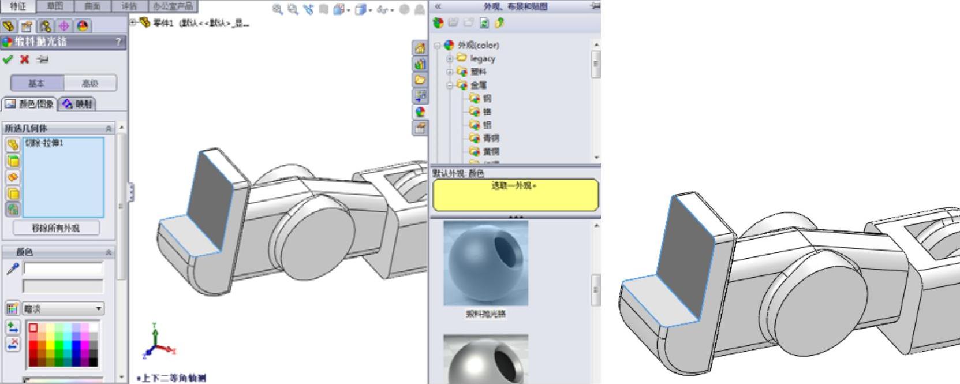Click the Zoom to Area icon
Image resolution: width=960 pixels, height=384 pixels.
[x=293, y=9]
